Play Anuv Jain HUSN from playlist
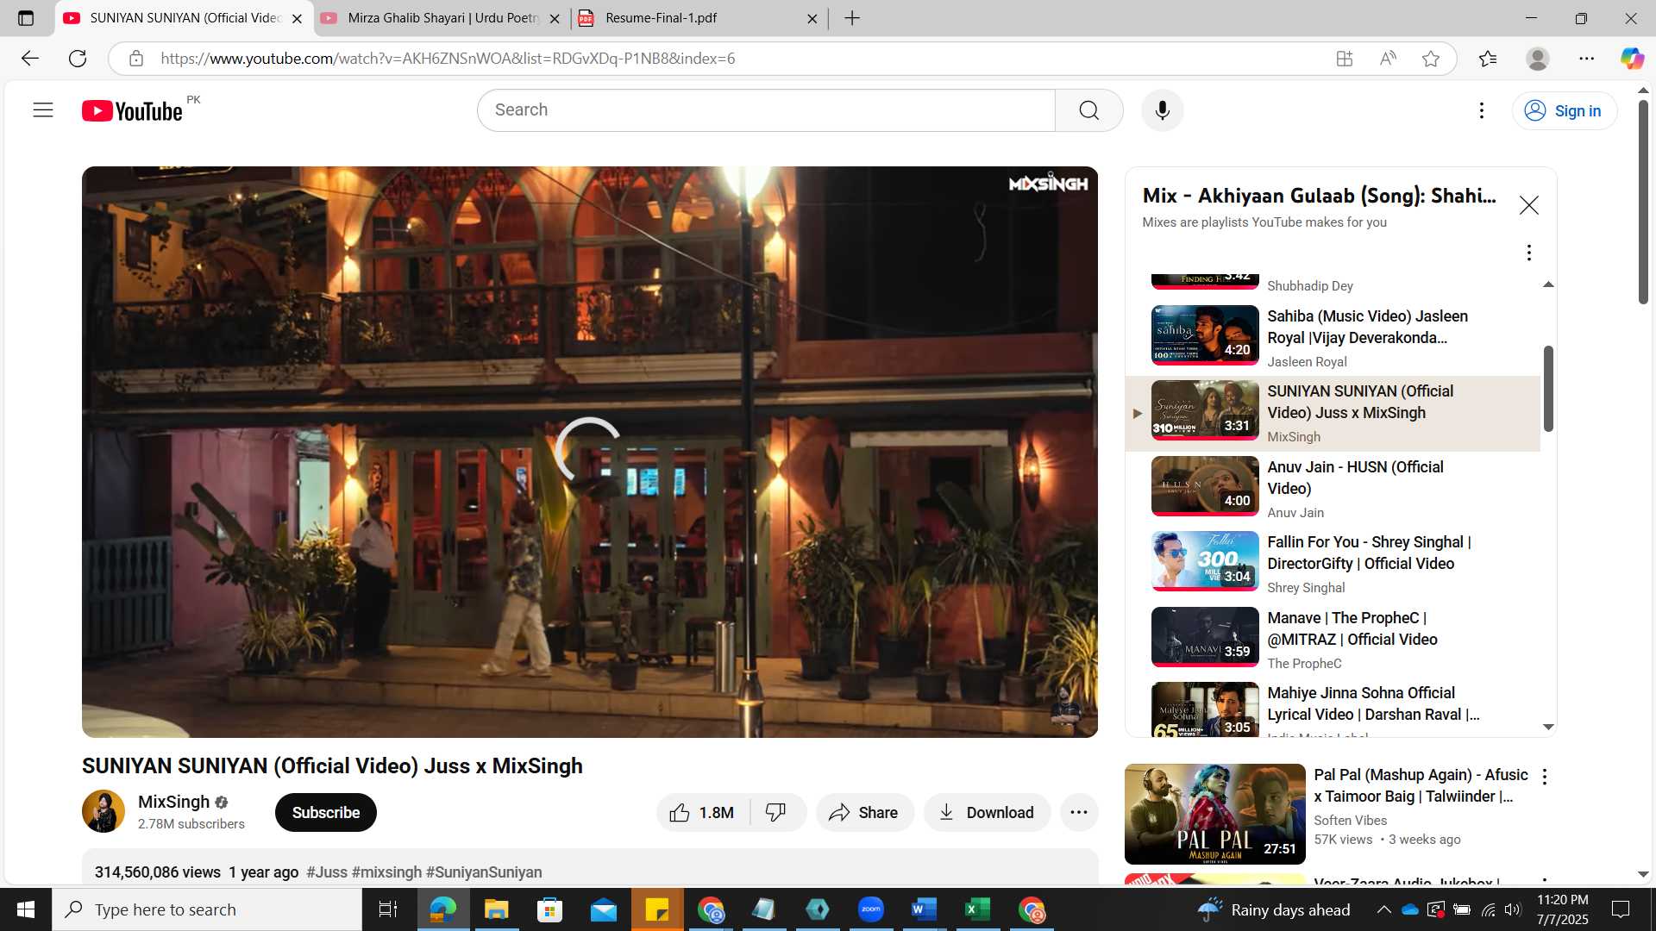Screen dimensions: 1656x931 coord(1333,488)
